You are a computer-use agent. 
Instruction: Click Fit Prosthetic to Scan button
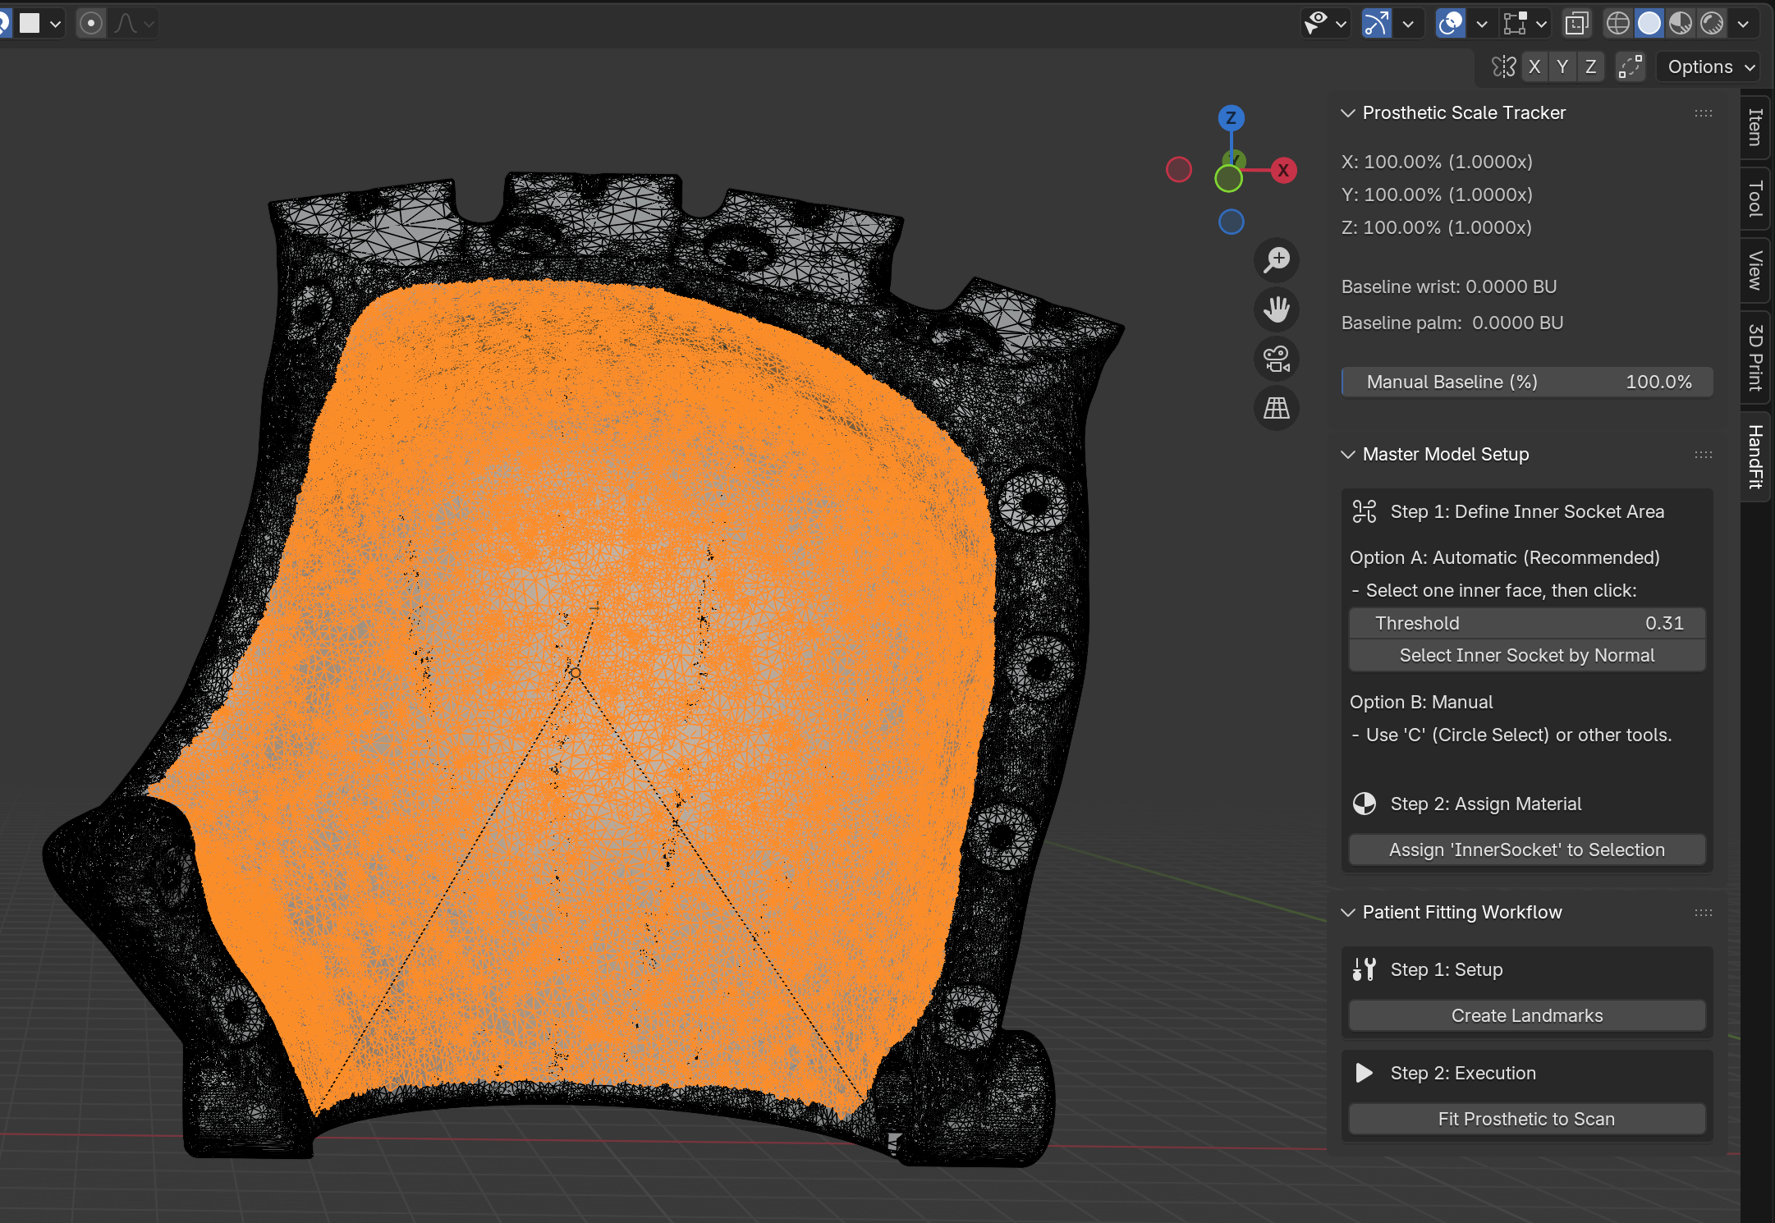click(x=1526, y=1119)
